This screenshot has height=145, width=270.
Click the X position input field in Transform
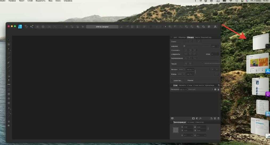coord(188,127)
